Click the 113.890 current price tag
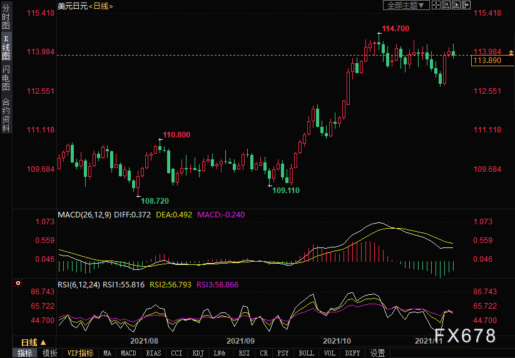Image resolution: width=515 pixels, height=358 pixels. tap(488, 61)
